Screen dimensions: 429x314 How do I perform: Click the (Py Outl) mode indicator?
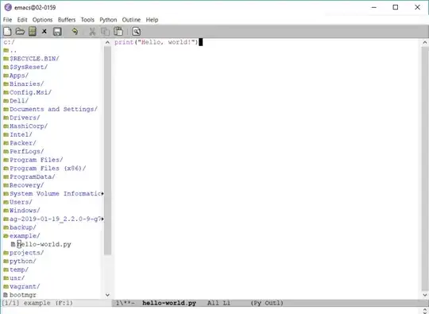267,303
